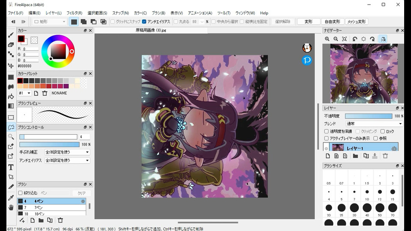Open the アニメーション(A) menu

(x=200, y=13)
